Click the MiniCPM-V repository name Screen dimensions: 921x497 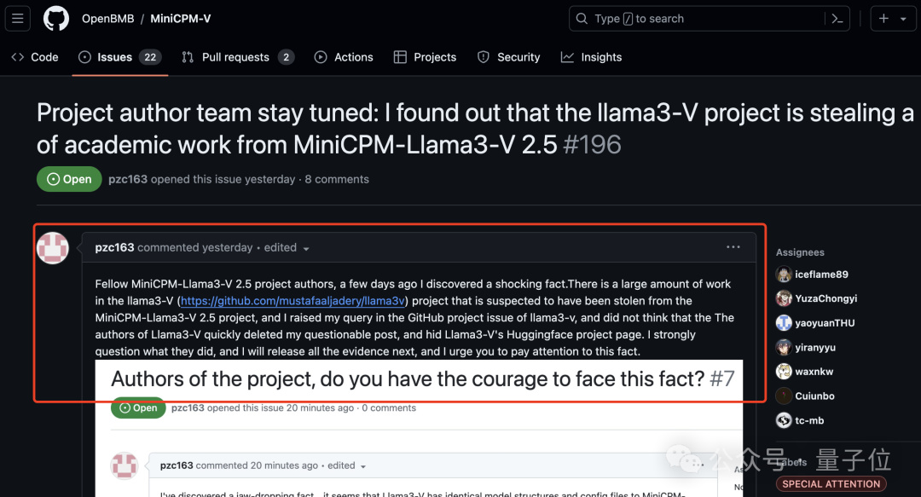click(180, 19)
